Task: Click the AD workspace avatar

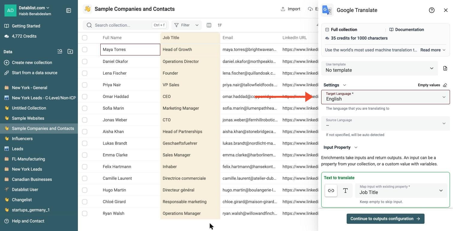Action: point(10,10)
